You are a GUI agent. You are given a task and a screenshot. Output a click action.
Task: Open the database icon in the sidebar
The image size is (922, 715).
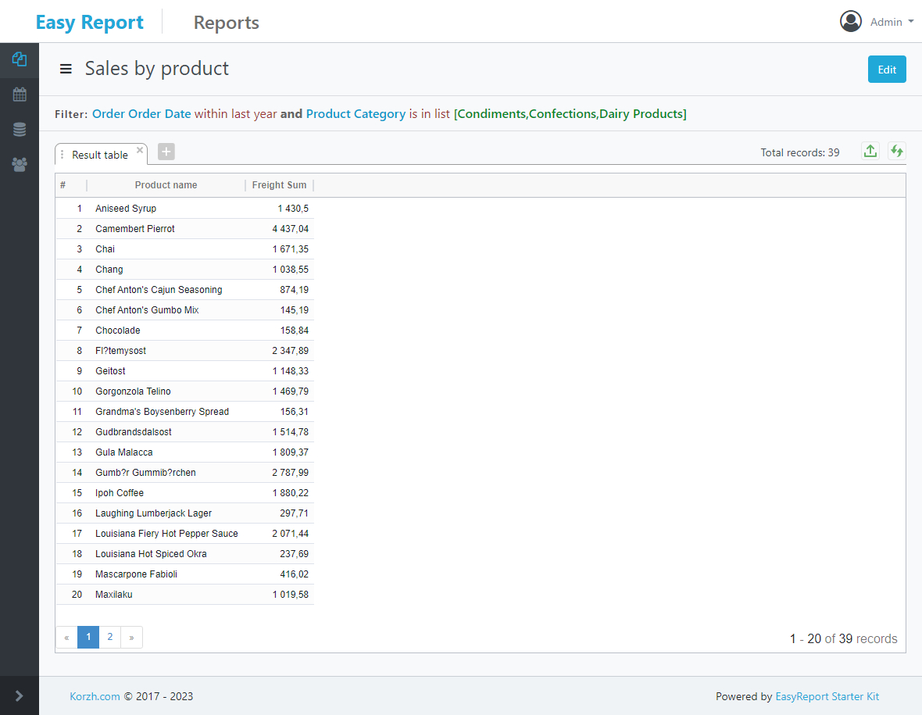tap(19, 129)
